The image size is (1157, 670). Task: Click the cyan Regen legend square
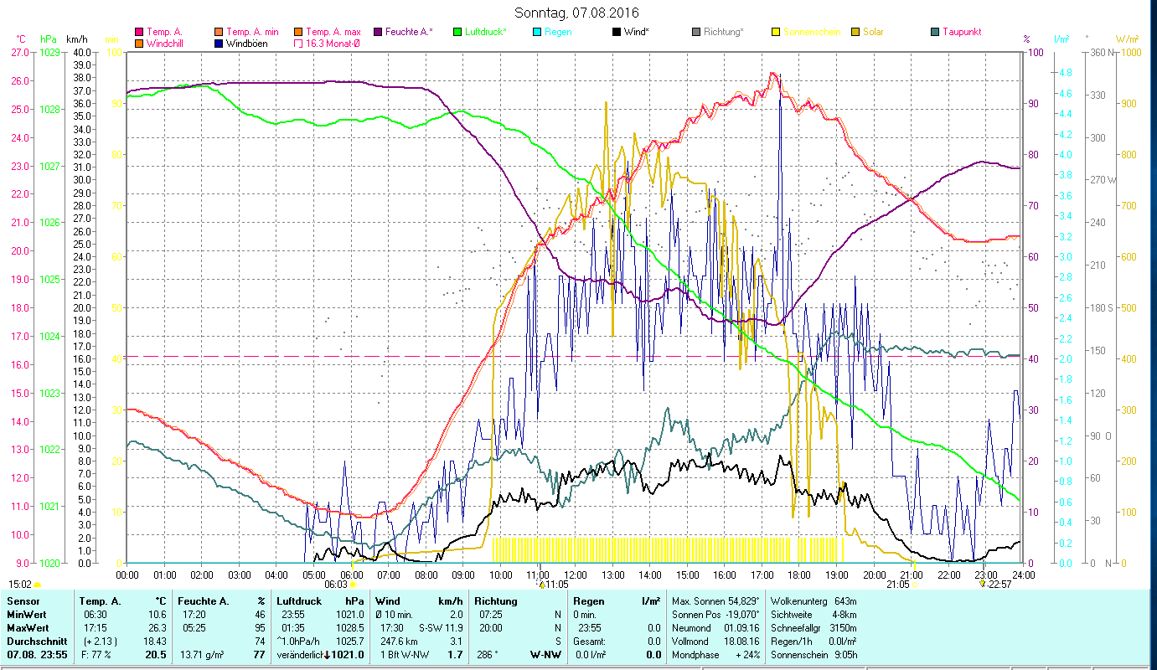click(537, 32)
